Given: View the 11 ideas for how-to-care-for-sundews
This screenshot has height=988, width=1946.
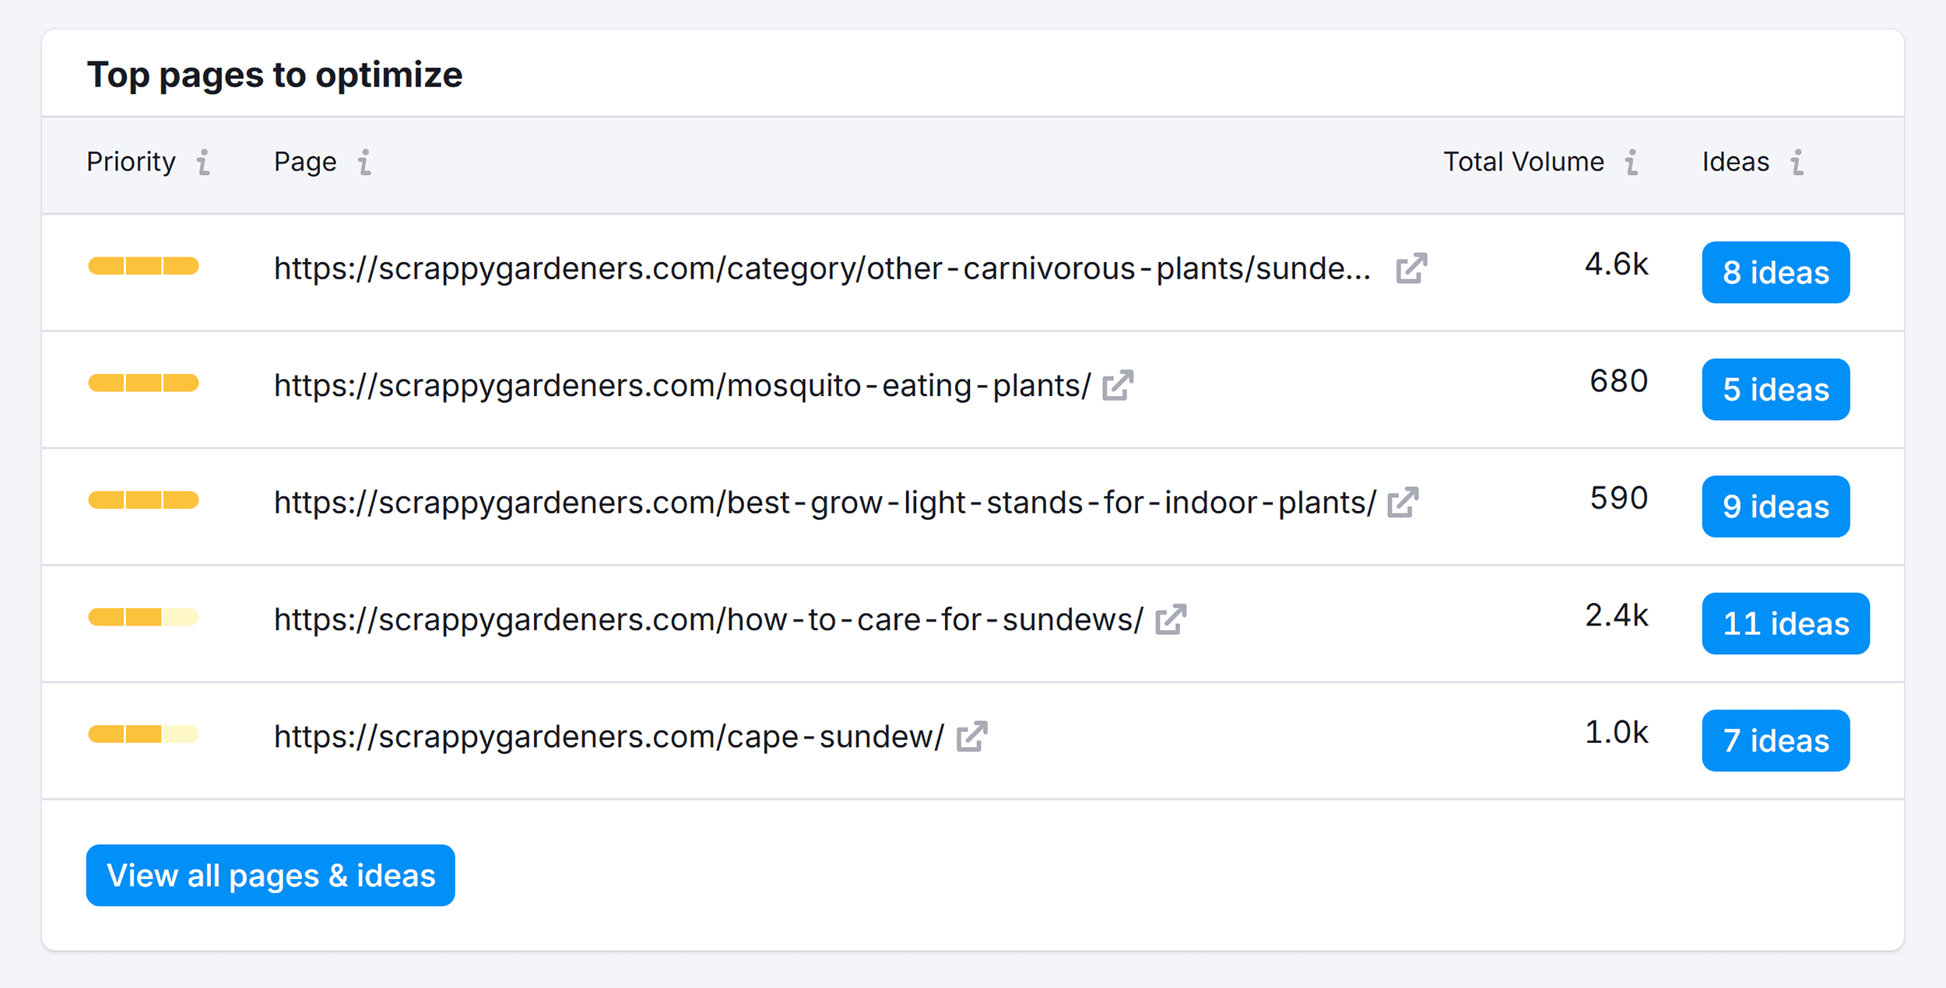Looking at the screenshot, I should point(1785,623).
